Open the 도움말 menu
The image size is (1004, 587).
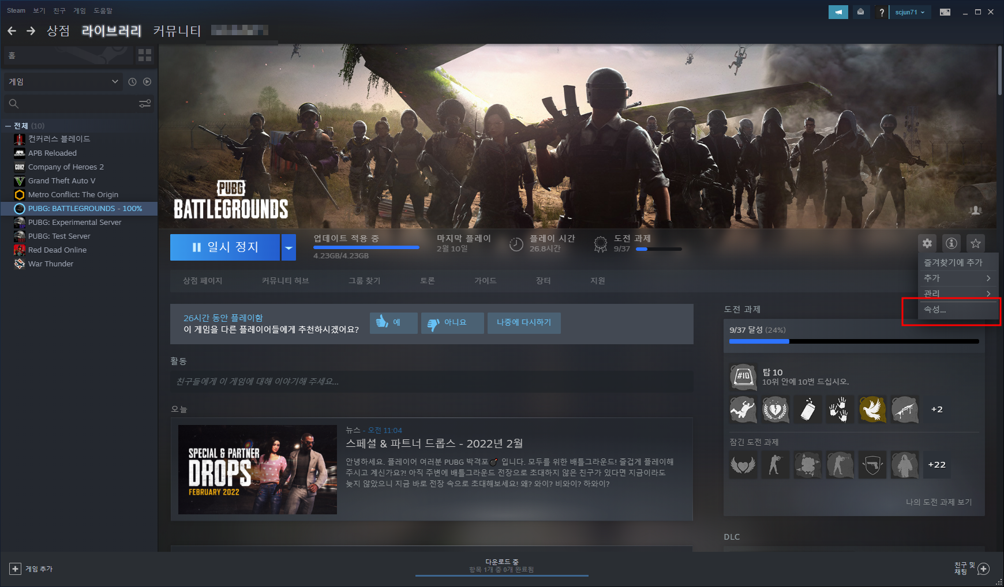point(103,11)
